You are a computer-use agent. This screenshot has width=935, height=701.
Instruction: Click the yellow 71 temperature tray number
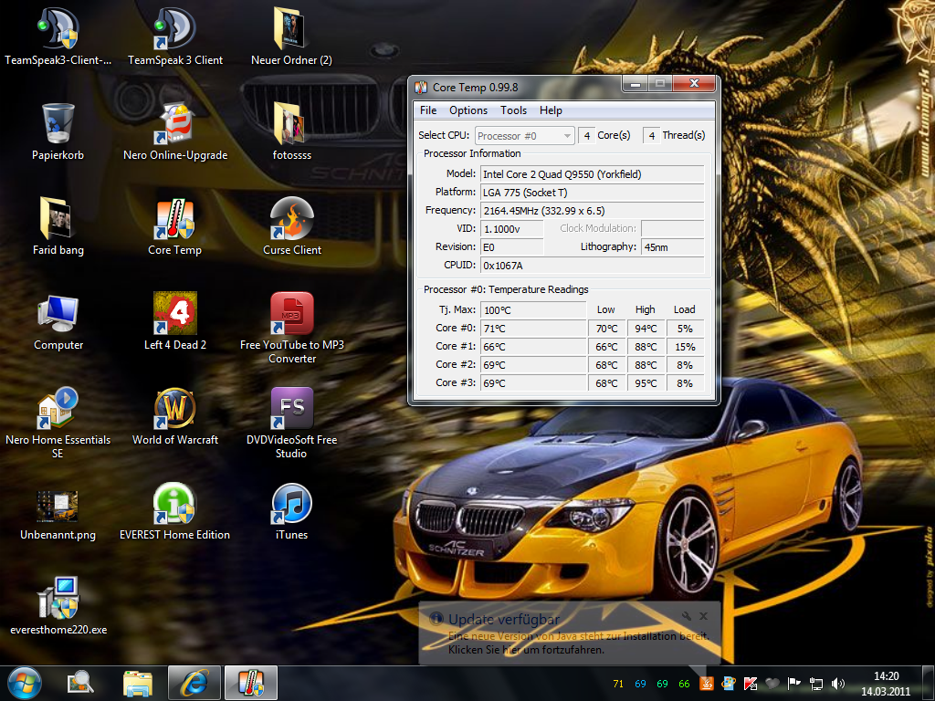[x=618, y=684]
